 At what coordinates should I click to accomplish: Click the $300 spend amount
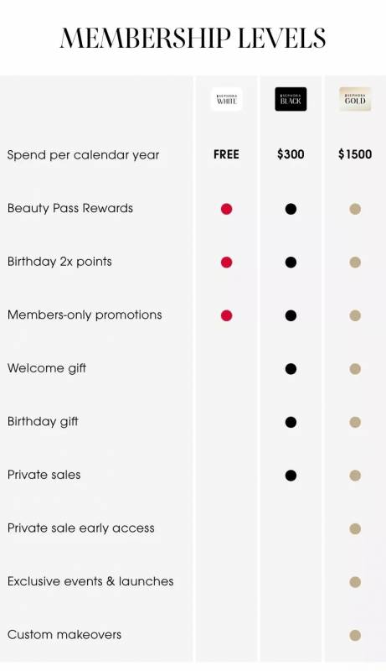[x=291, y=154]
